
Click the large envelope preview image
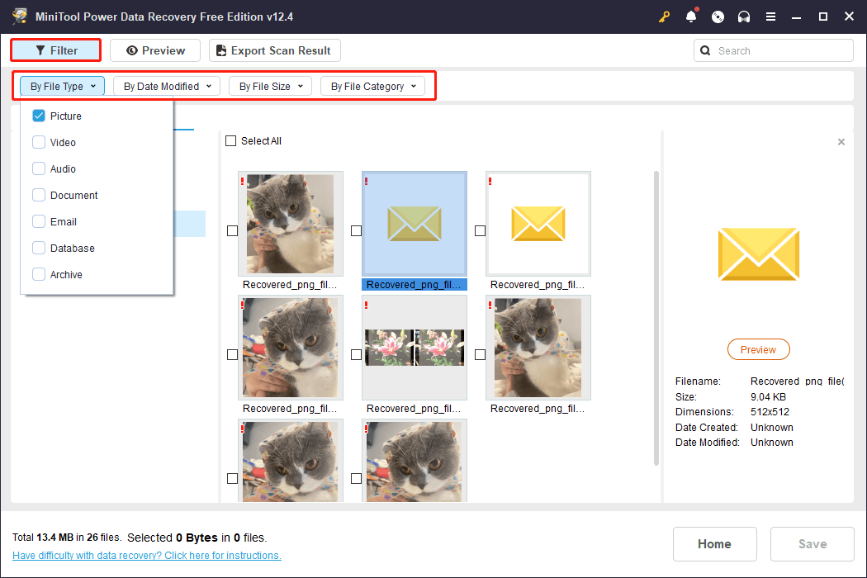click(758, 253)
